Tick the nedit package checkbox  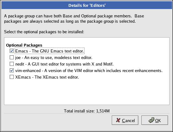point(12,64)
